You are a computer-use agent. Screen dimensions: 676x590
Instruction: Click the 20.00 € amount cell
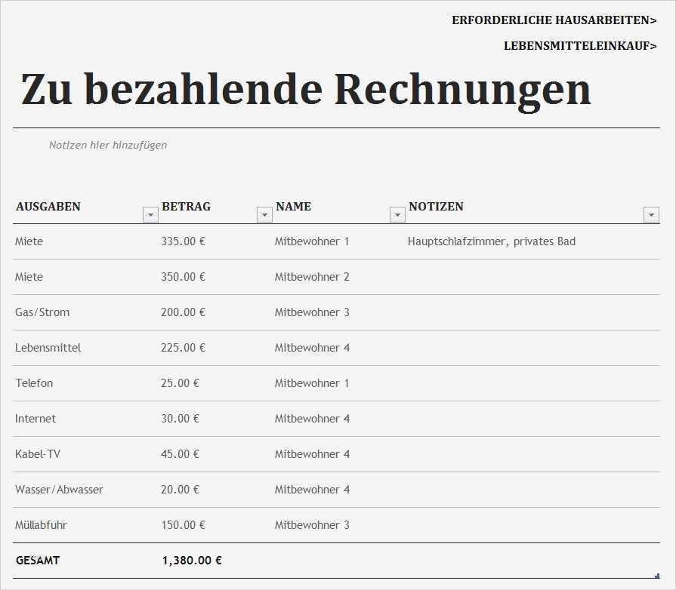click(181, 489)
